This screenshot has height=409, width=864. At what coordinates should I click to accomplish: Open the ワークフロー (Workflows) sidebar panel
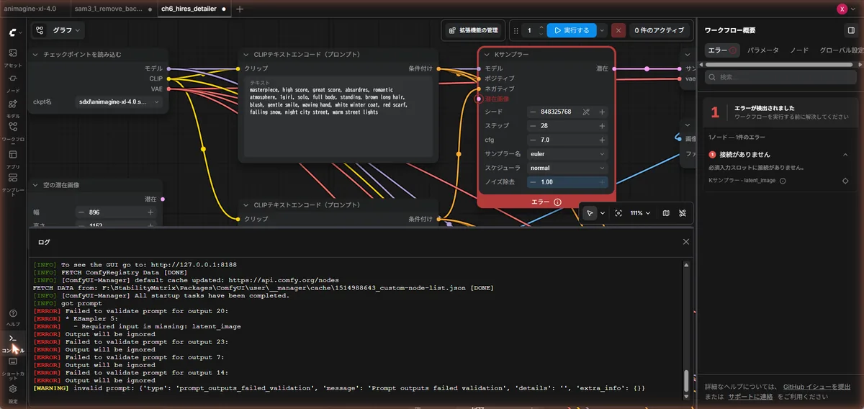coord(13,131)
